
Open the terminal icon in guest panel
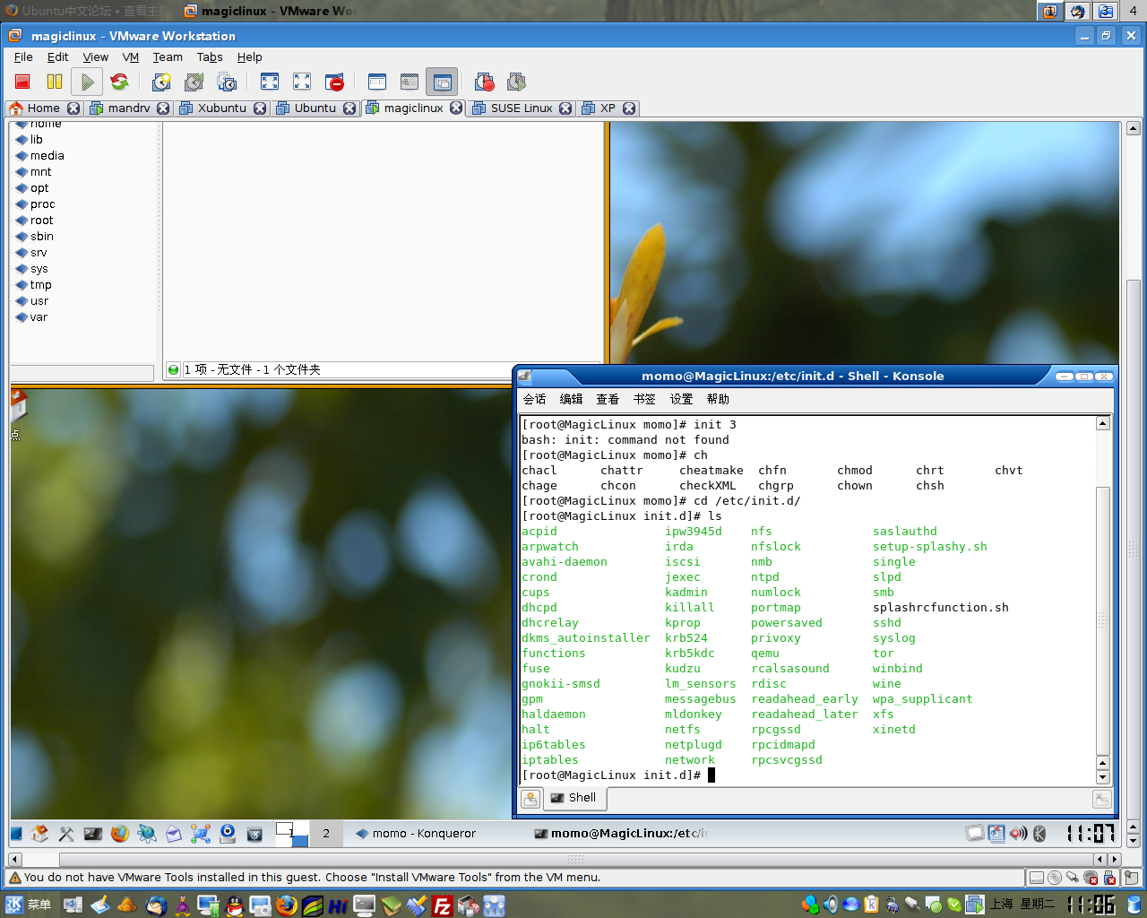click(93, 833)
